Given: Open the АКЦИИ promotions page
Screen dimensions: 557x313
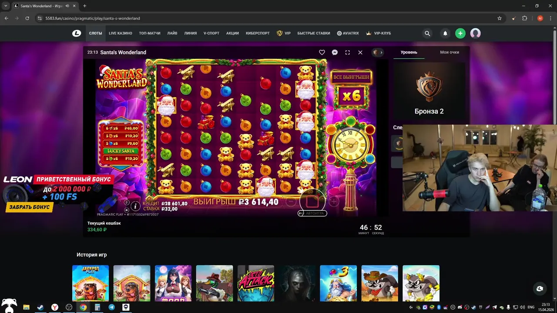Looking at the screenshot, I should click(232, 33).
